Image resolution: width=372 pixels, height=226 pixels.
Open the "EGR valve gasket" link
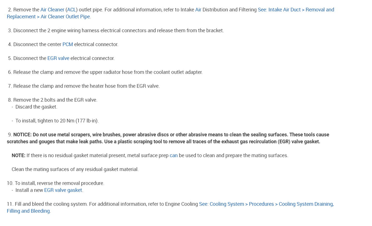point(63,190)
